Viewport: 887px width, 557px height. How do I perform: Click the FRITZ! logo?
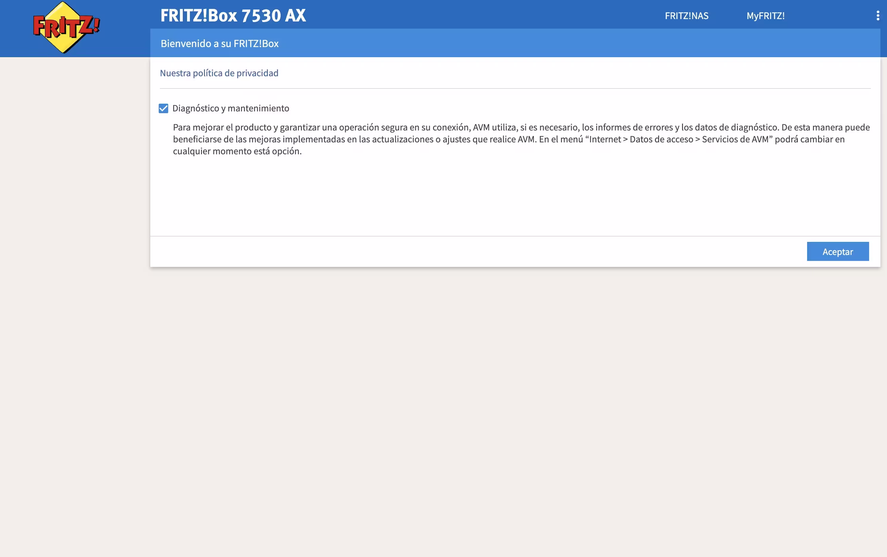(66, 28)
